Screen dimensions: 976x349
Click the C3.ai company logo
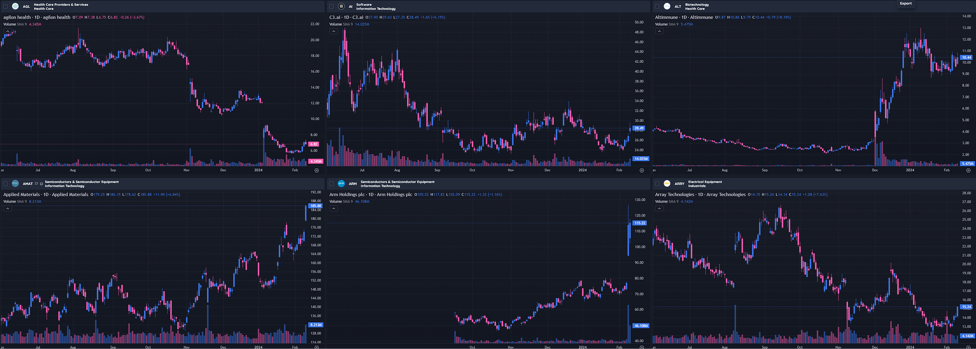(x=341, y=6)
